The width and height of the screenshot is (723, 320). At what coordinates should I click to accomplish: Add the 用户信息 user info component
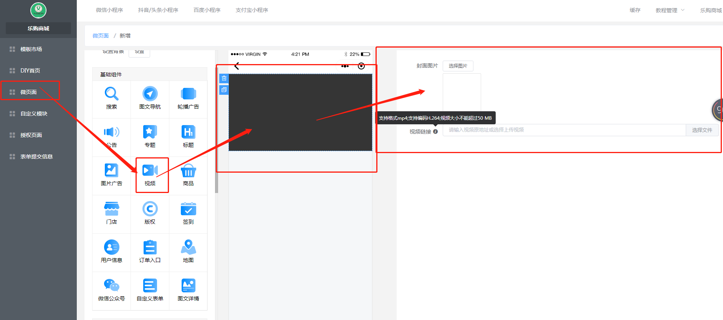[x=111, y=252]
